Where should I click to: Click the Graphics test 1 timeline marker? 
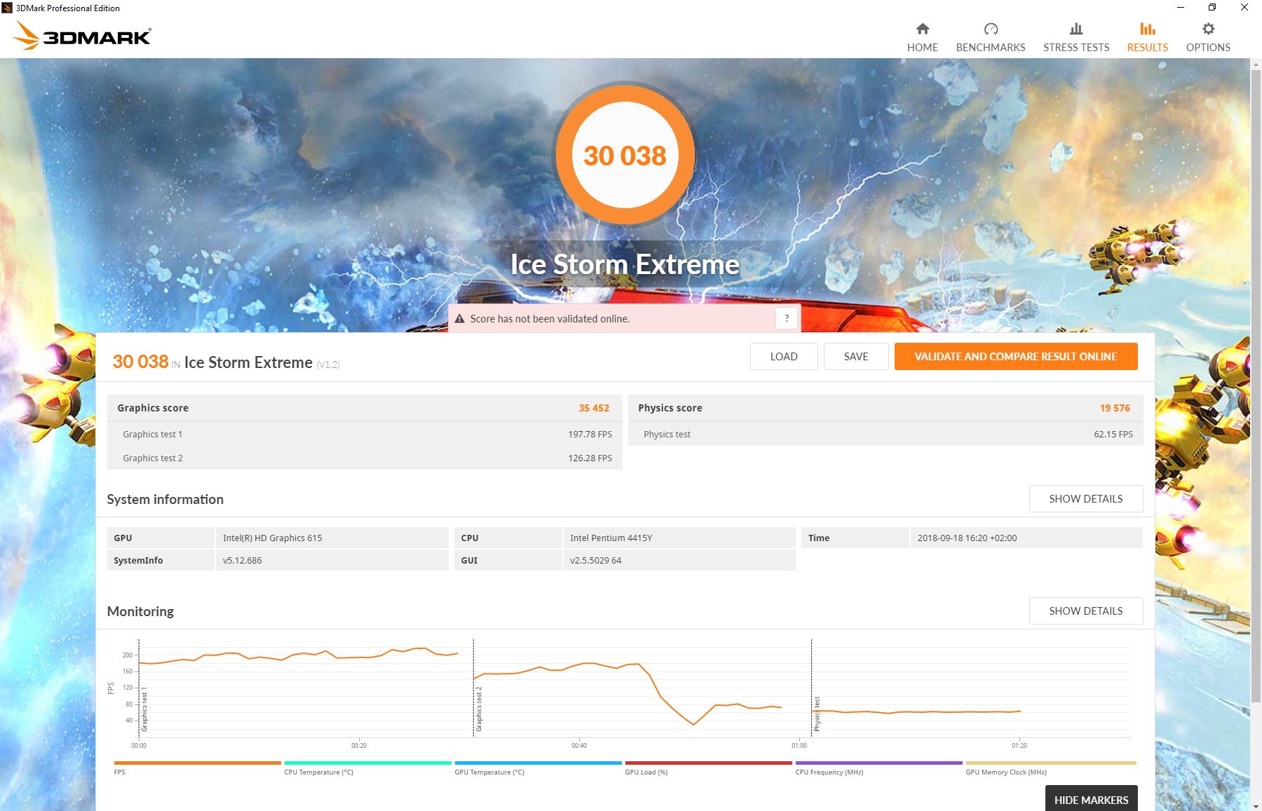tap(144, 710)
